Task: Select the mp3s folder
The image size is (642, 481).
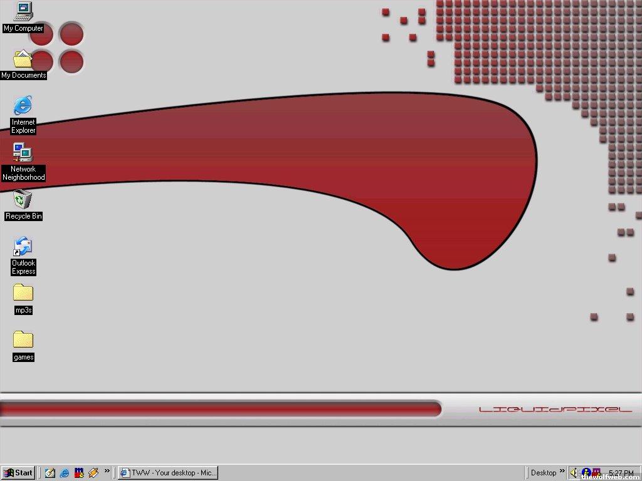Action: [x=23, y=293]
